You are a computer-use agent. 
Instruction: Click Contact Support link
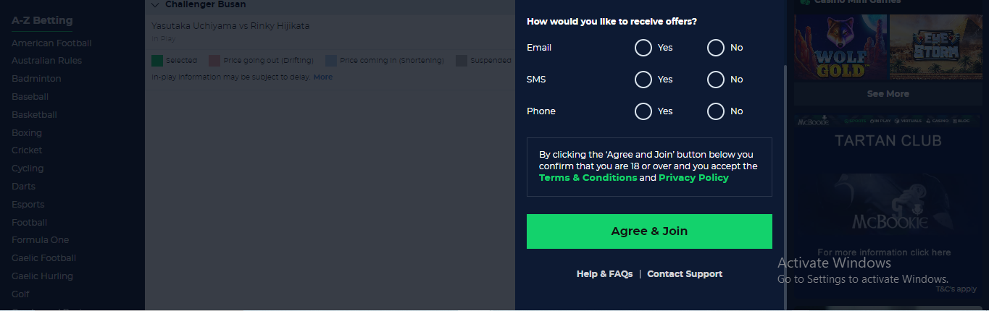pos(685,274)
